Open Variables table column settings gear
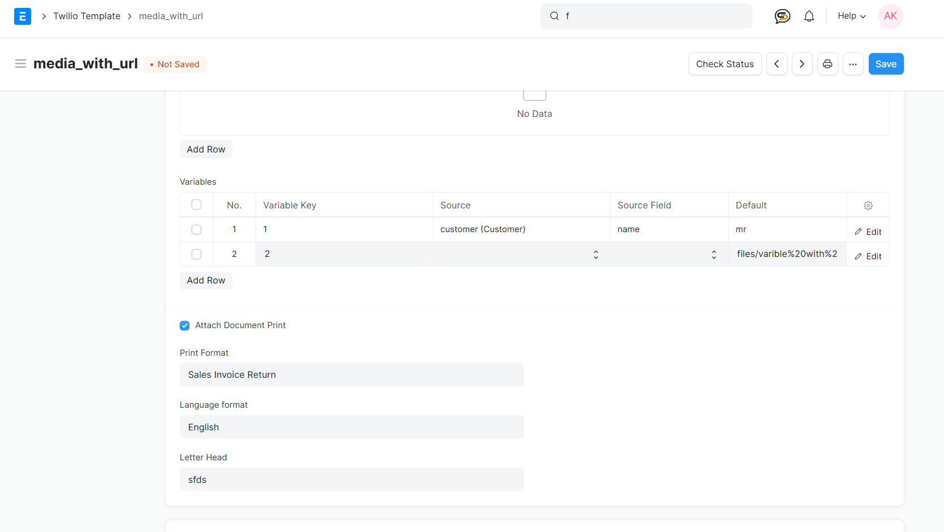This screenshot has width=944, height=532. [868, 206]
